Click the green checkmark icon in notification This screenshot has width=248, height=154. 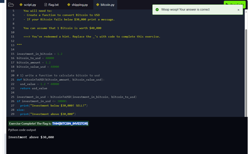pos(157,9)
